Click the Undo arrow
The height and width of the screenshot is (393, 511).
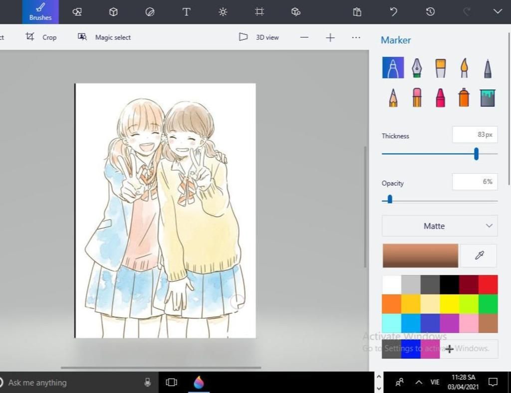coord(394,12)
